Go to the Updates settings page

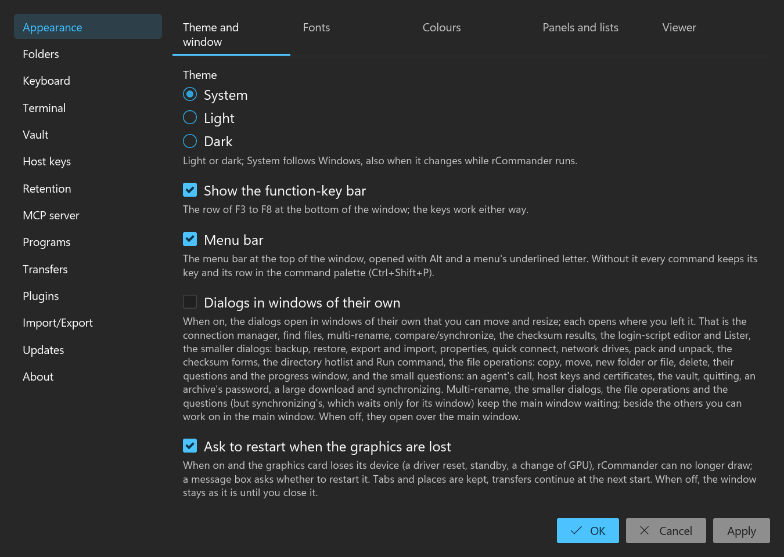tap(88, 350)
